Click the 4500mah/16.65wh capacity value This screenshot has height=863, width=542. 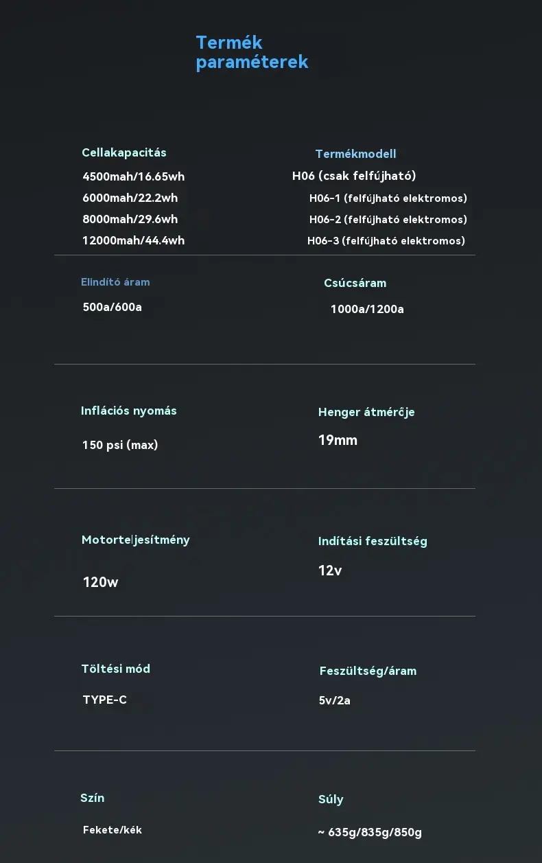[133, 176]
